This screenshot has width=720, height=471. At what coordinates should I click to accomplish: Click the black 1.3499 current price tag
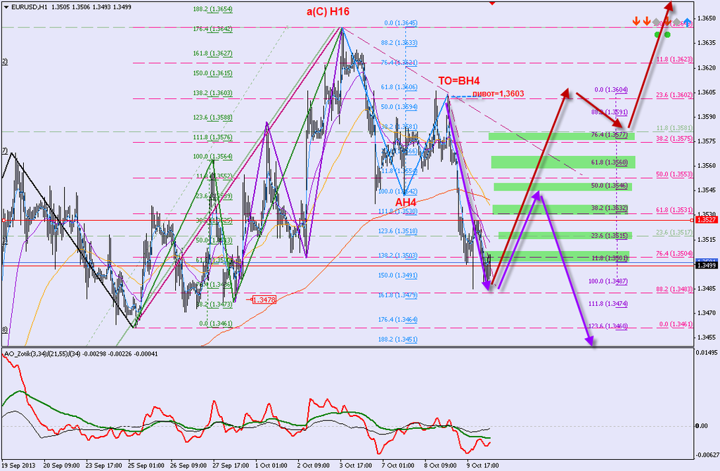click(x=706, y=265)
